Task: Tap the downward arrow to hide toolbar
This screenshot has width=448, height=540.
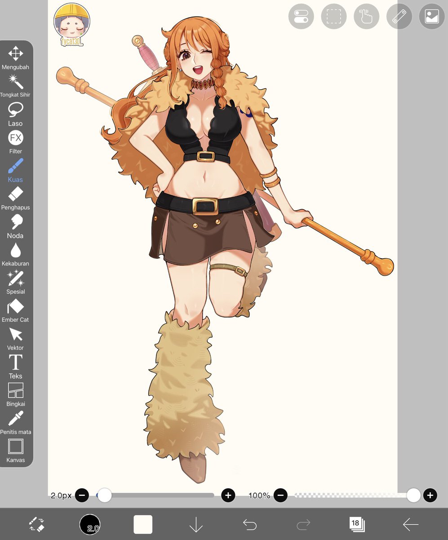Action: (x=196, y=525)
